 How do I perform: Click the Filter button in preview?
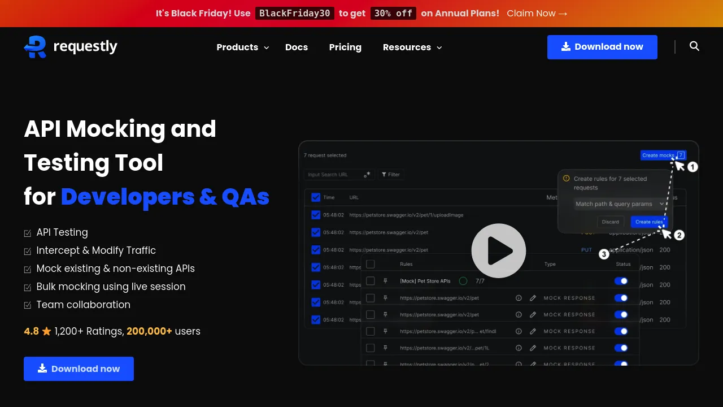coord(390,175)
